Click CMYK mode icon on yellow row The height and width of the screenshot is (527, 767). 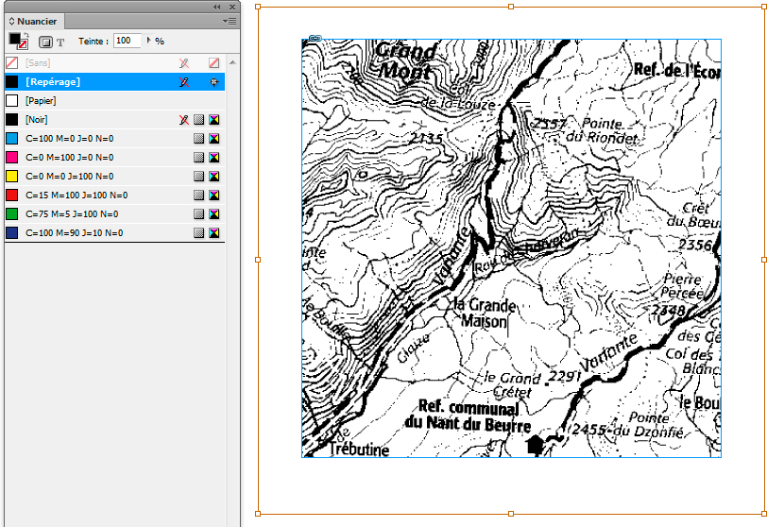(x=213, y=176)
